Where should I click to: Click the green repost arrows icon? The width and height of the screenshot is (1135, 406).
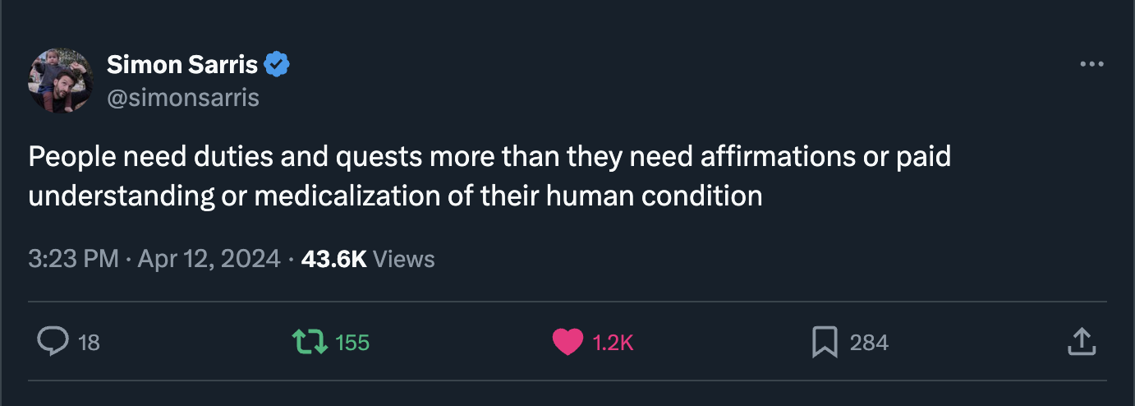coord(310,342)
